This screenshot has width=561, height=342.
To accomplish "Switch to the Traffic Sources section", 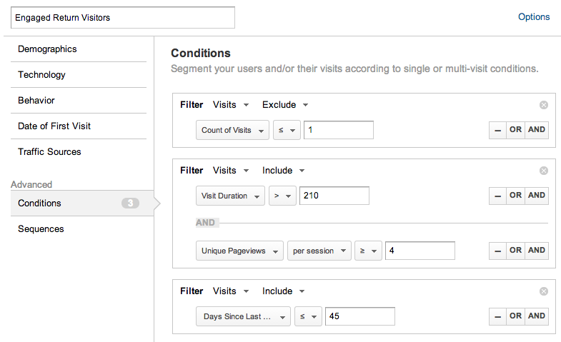I will pos(49,152).
